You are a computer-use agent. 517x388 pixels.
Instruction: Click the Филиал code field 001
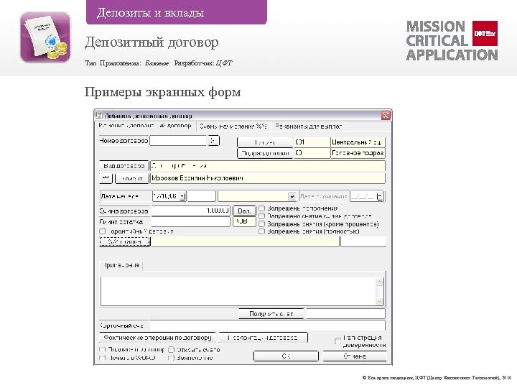click(312, 142)
